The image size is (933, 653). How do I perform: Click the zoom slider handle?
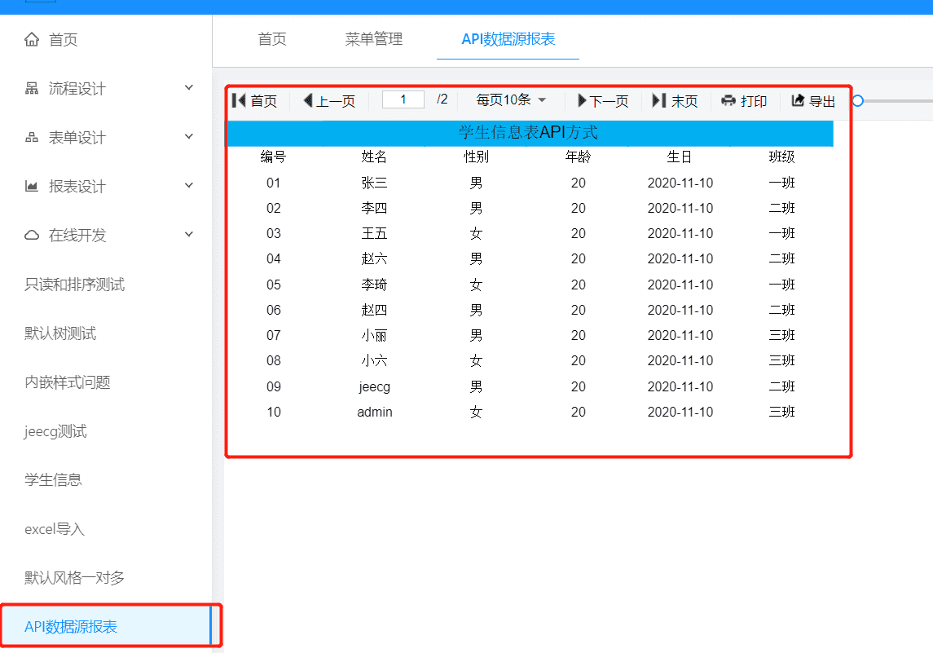(857, 101)
